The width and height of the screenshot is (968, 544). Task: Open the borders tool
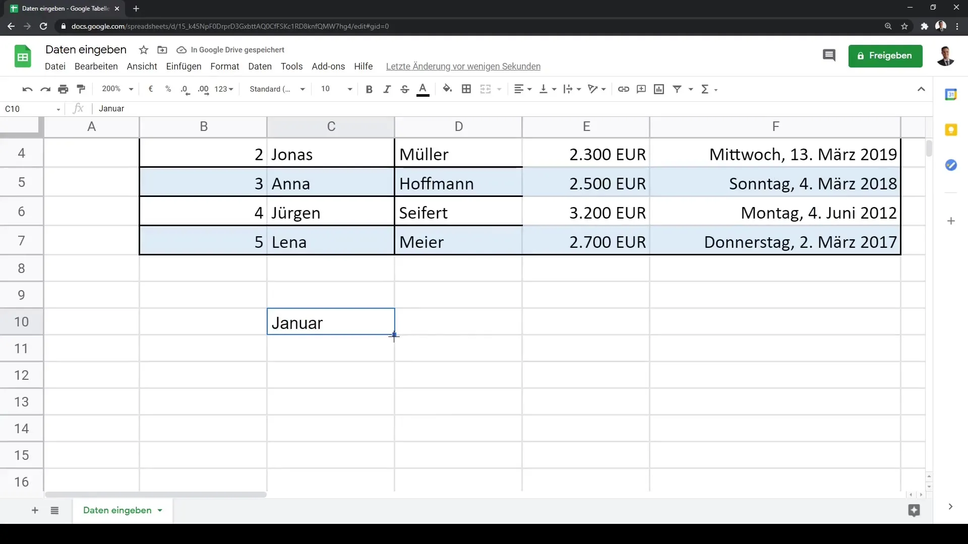point(466,89)
